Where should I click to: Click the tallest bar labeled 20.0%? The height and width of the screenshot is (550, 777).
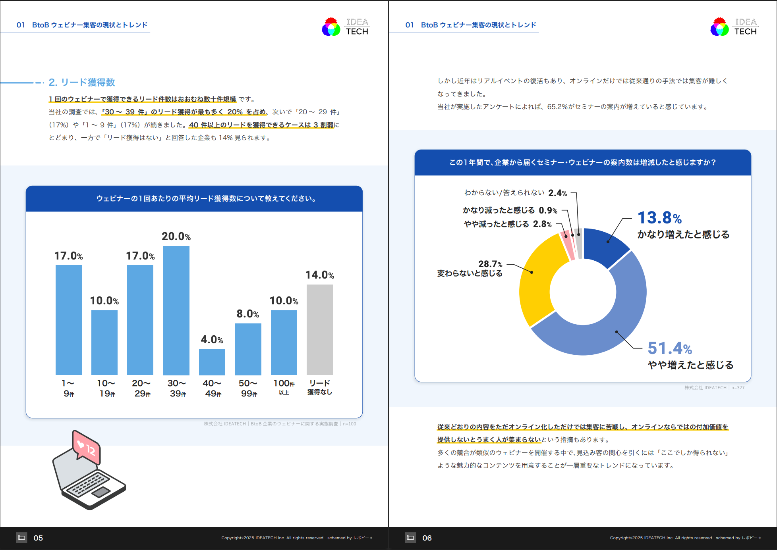176,310
